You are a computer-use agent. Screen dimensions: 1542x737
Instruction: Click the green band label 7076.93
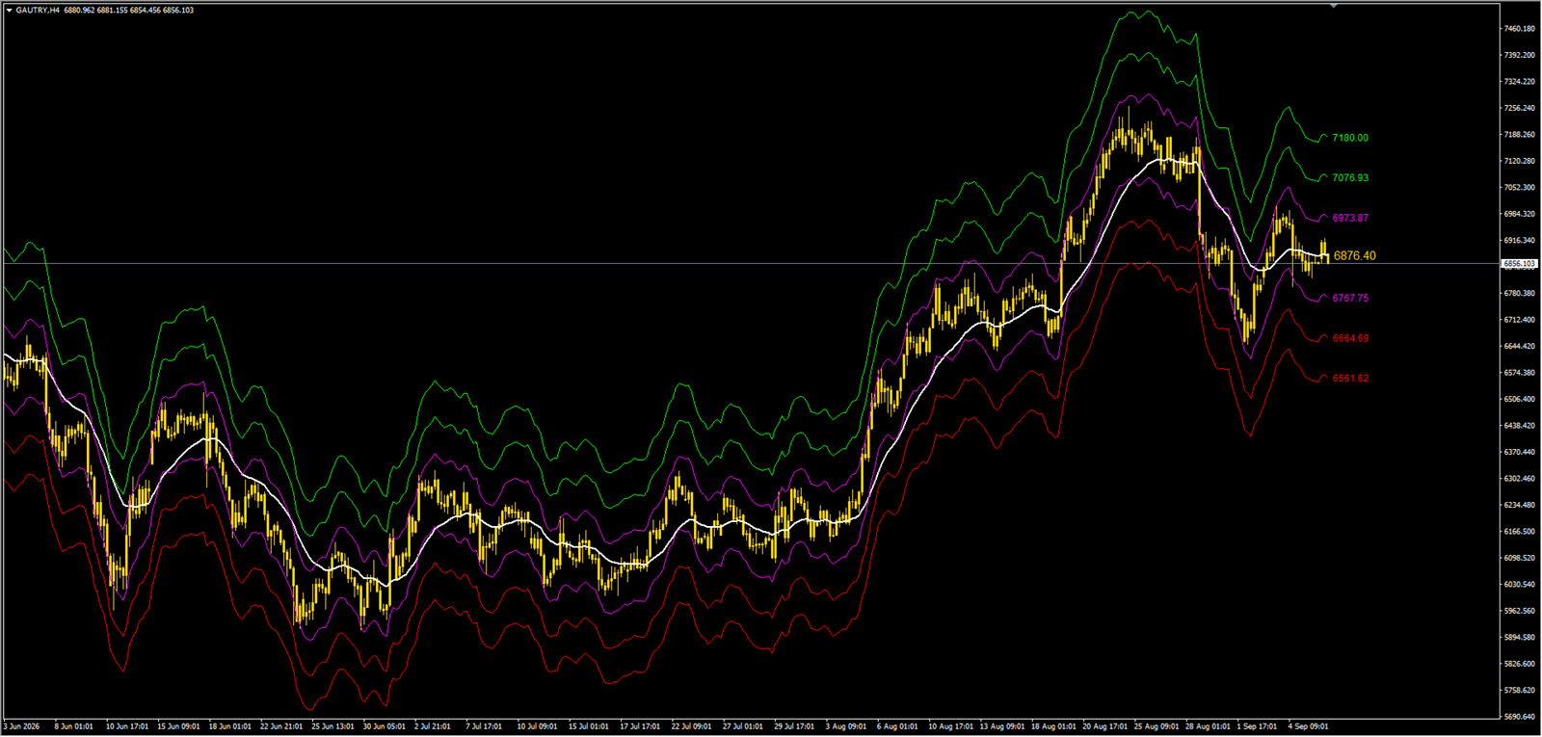pos(1350,178)
